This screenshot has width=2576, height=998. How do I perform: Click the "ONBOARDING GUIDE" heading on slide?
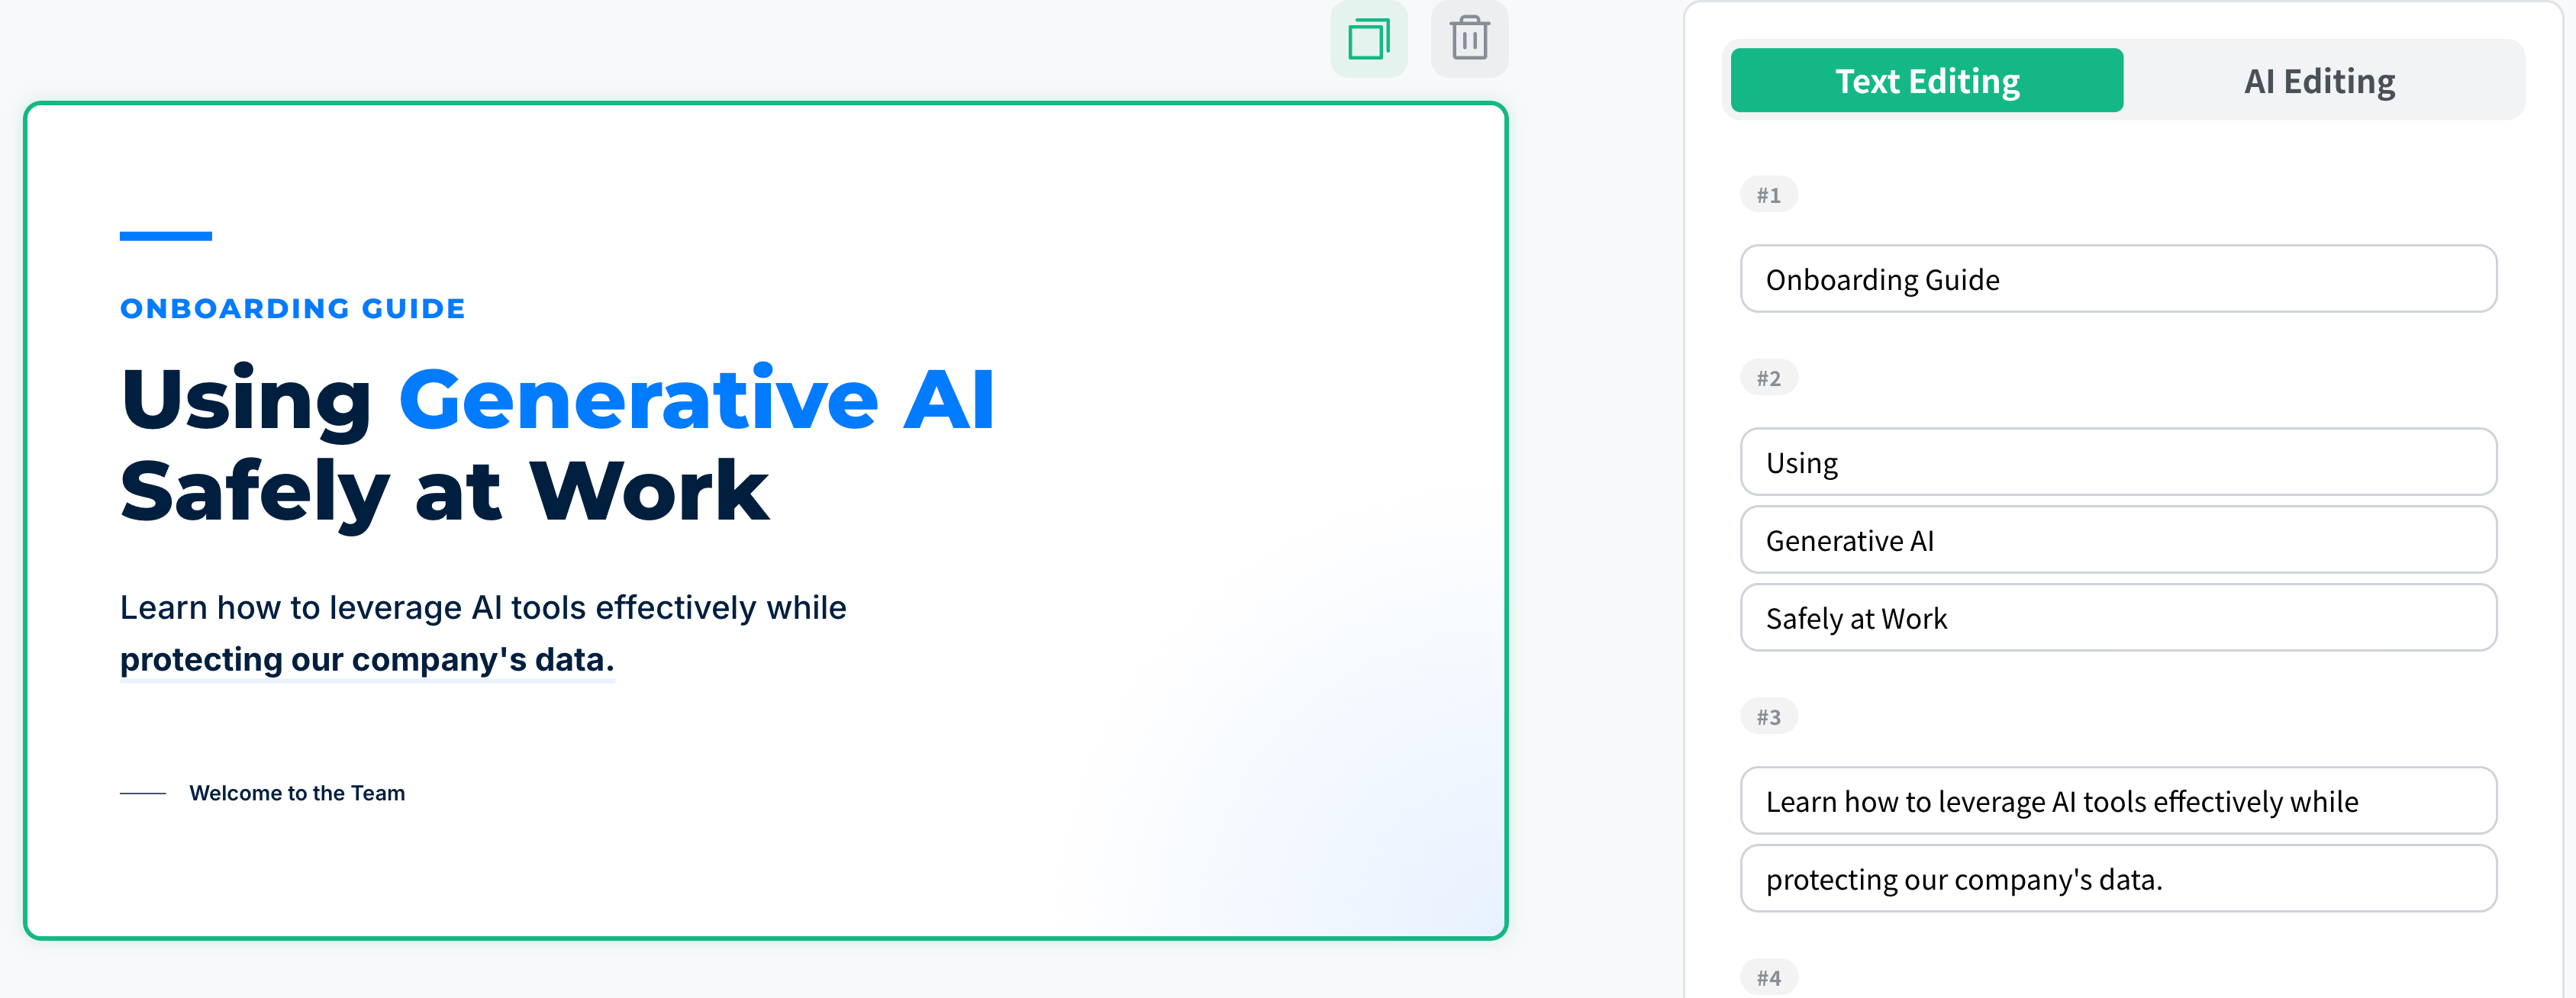[x=293, y=309]
